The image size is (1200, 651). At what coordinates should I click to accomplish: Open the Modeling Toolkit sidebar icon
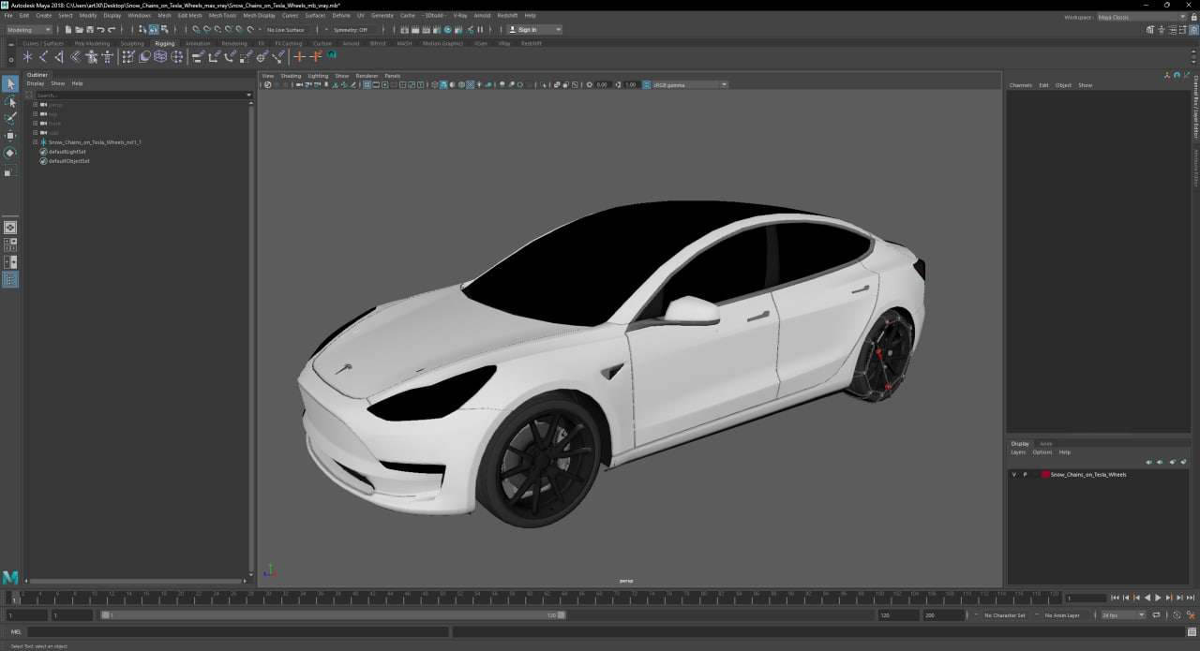click(x=1150, y=29)
